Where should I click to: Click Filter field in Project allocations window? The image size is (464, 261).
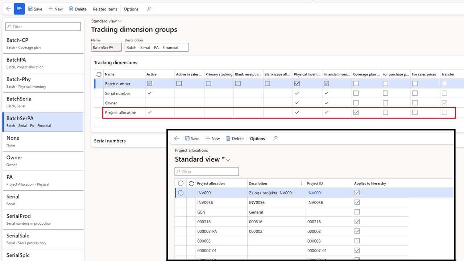(207, 171)
